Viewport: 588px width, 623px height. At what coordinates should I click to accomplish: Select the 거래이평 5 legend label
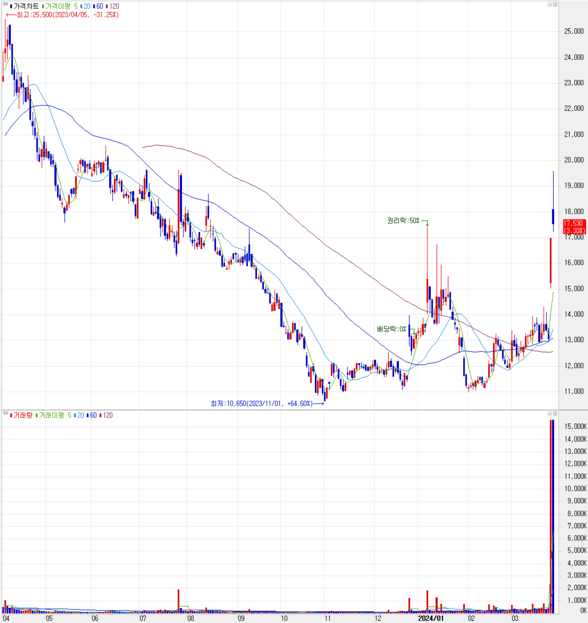54,415
